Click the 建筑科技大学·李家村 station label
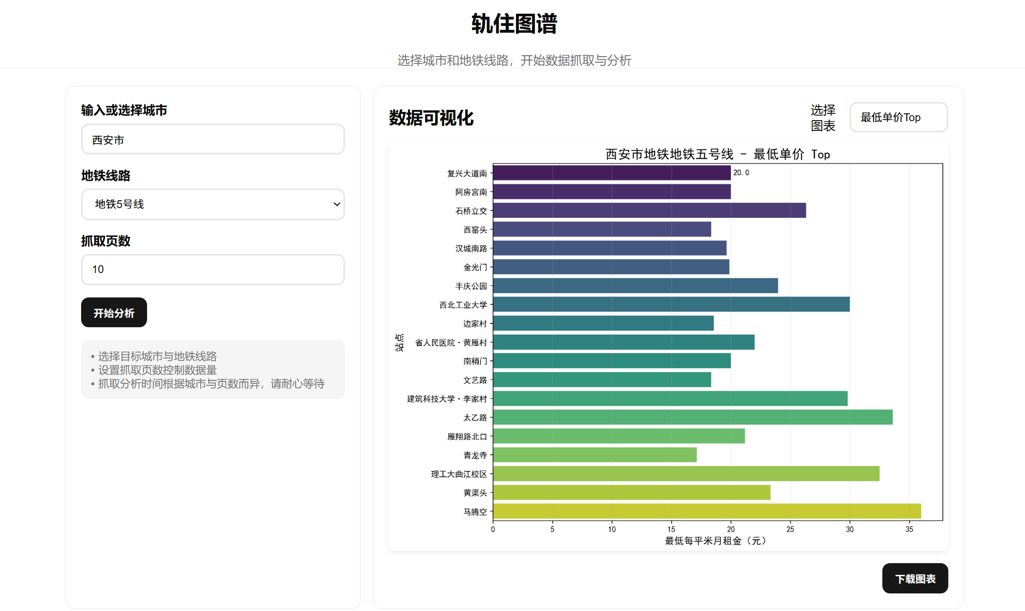The image size is (1025, 611). tap(447, 399)
